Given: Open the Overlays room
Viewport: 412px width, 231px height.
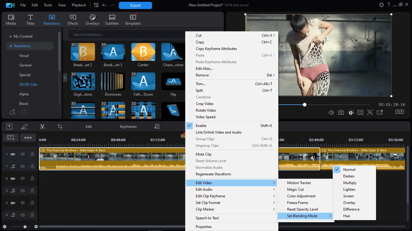Looking at the screenshot, I should pos(92,20).
